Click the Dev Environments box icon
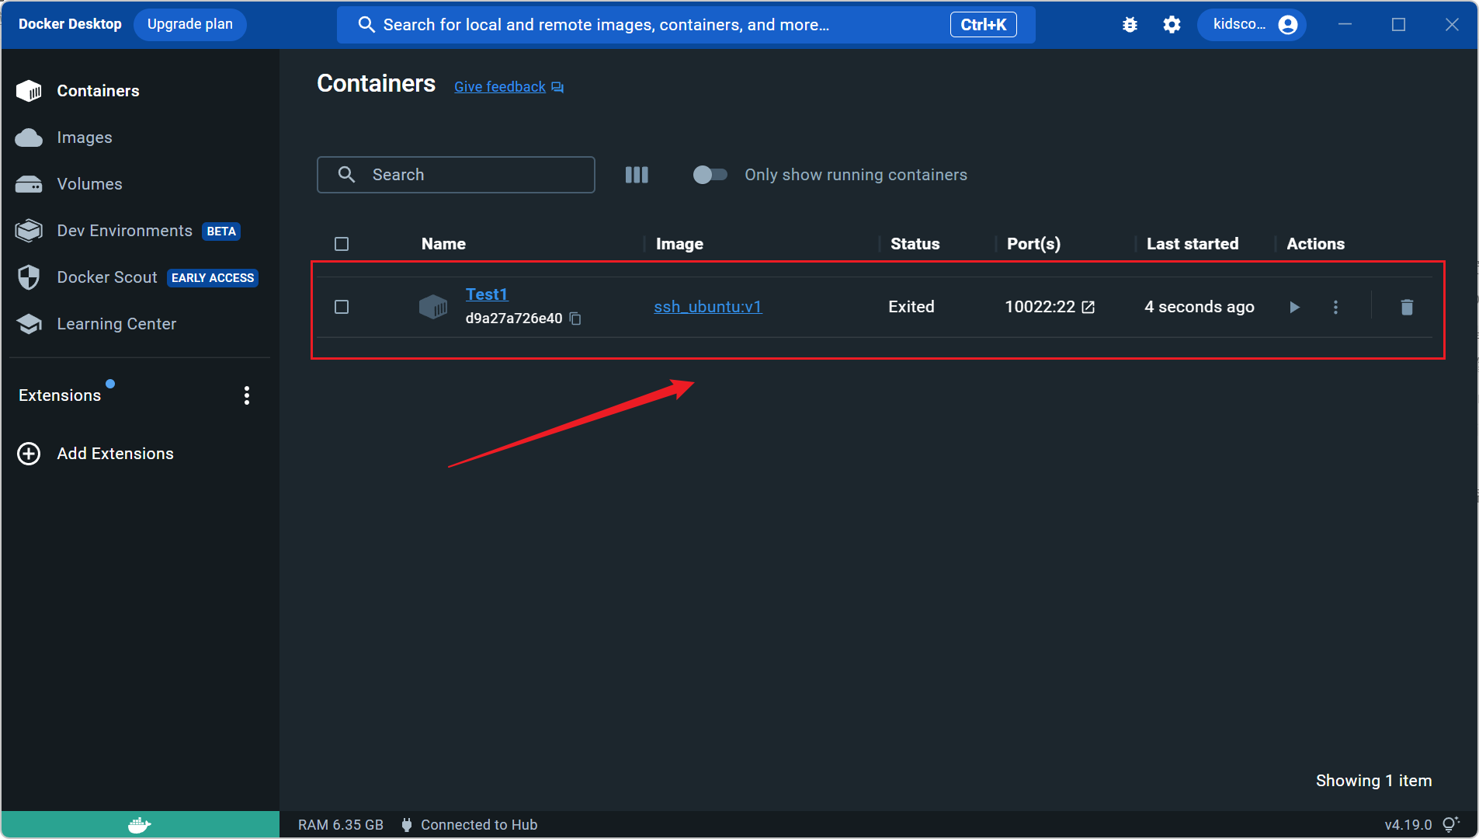Image resolution: width=1479 pixels, height=839 pixels. 29,231
